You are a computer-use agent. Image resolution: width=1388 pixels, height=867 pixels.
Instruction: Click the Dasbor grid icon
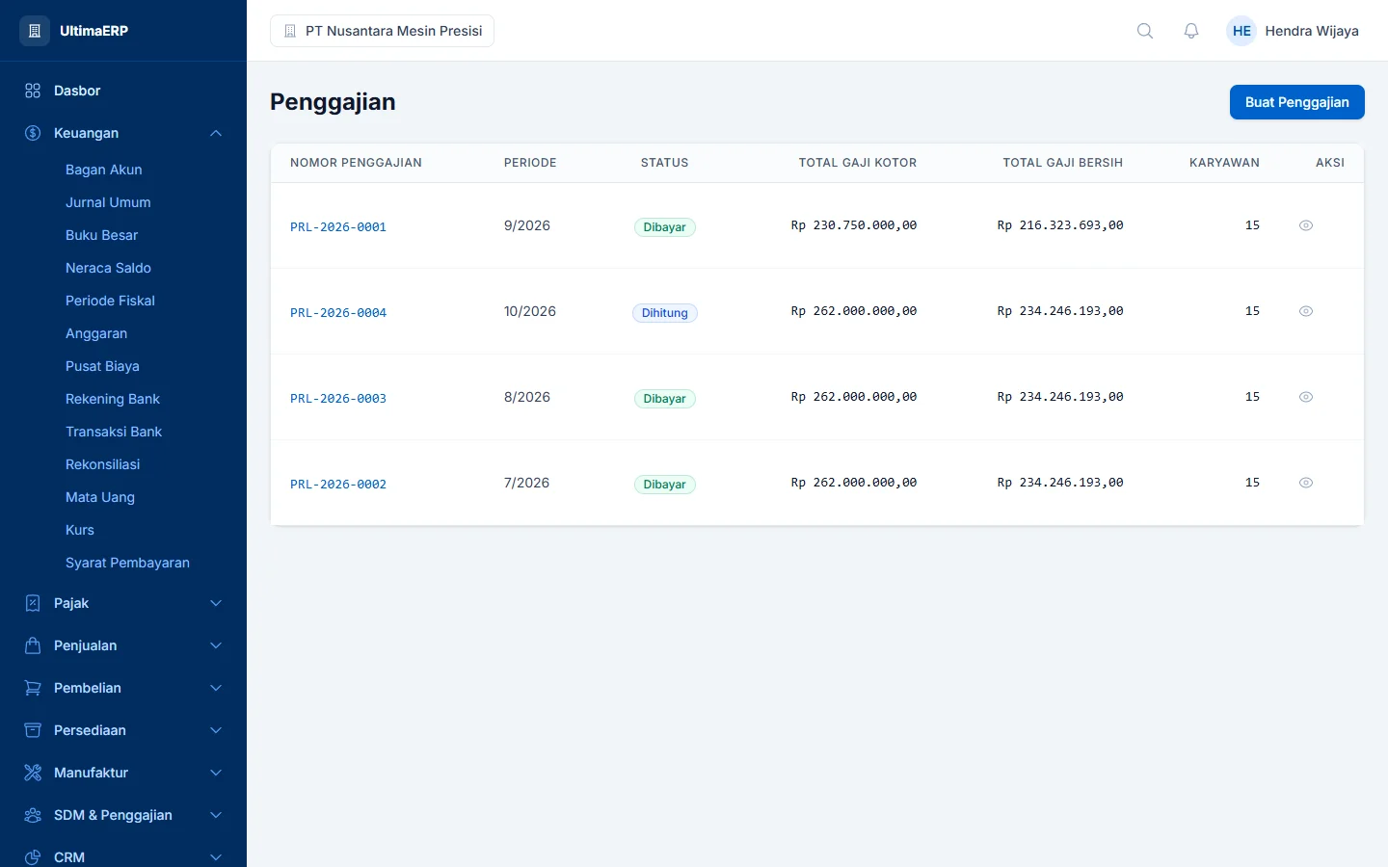[33, 91]
